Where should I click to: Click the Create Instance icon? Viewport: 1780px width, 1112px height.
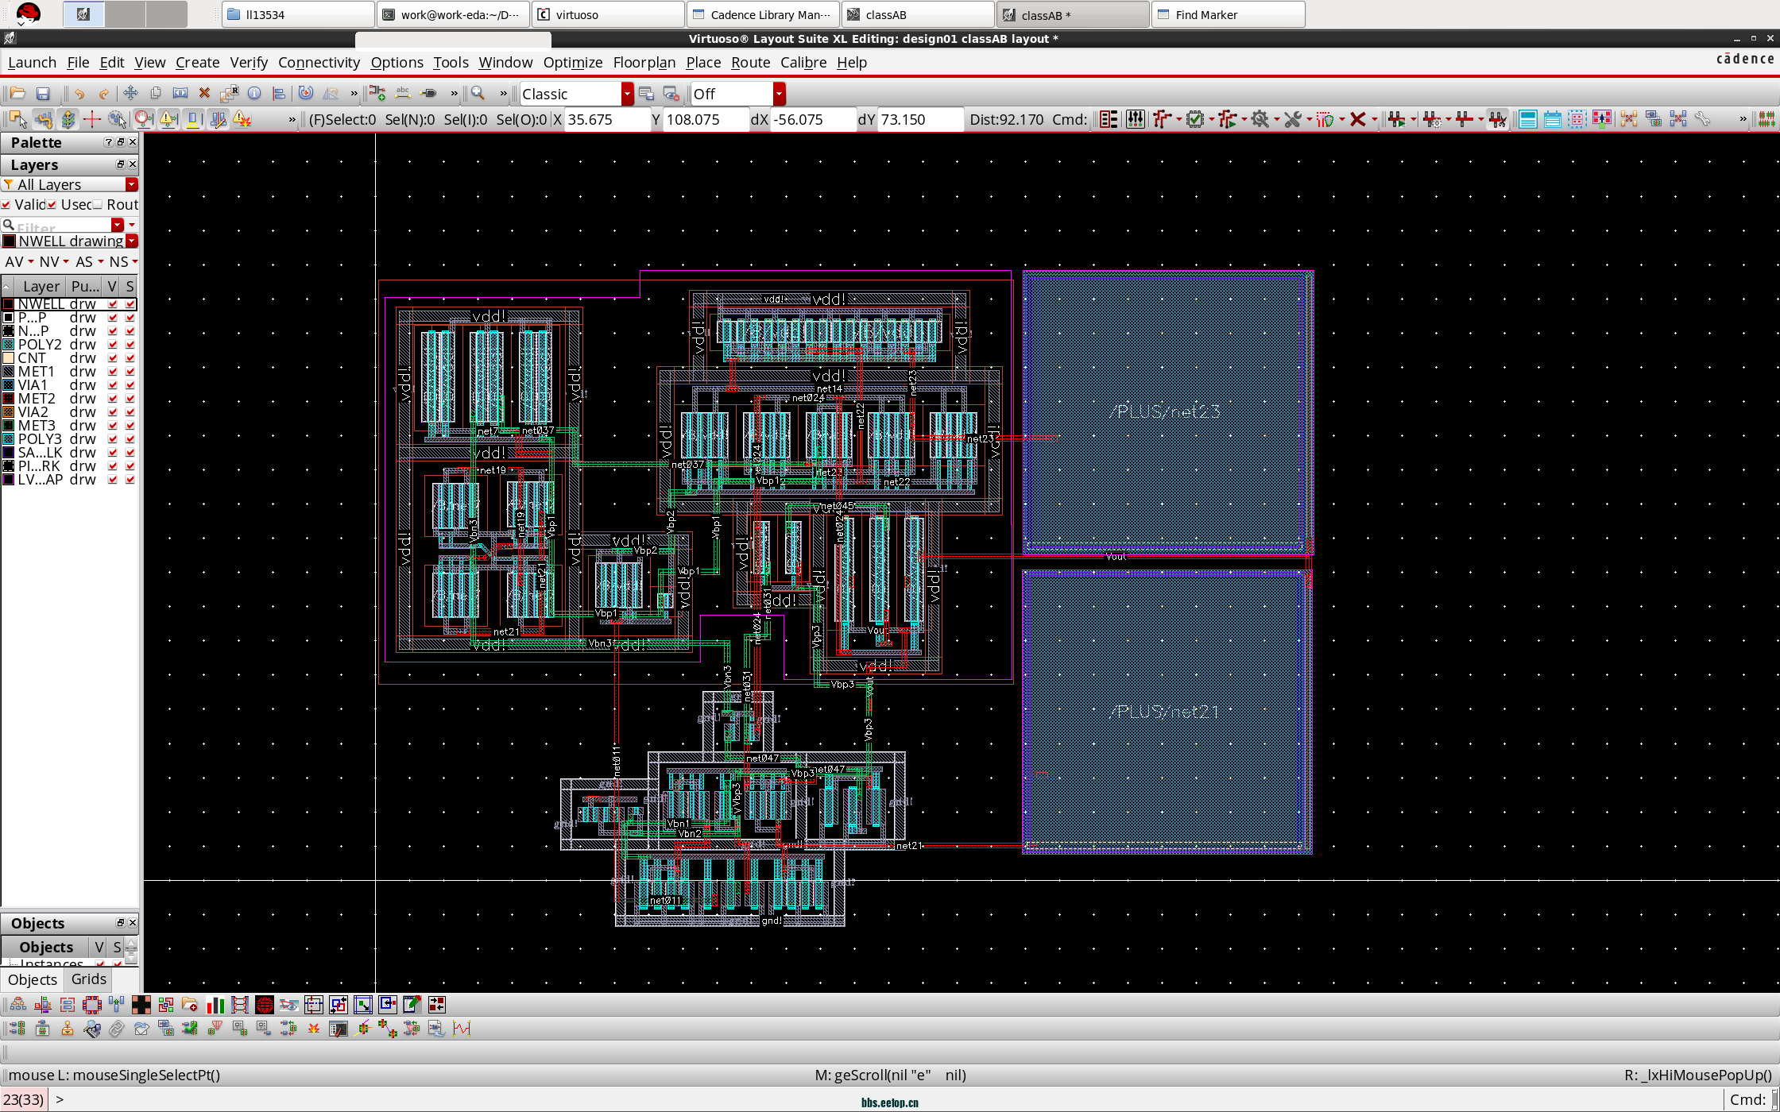pyautogui.click(x=377, y=94)
